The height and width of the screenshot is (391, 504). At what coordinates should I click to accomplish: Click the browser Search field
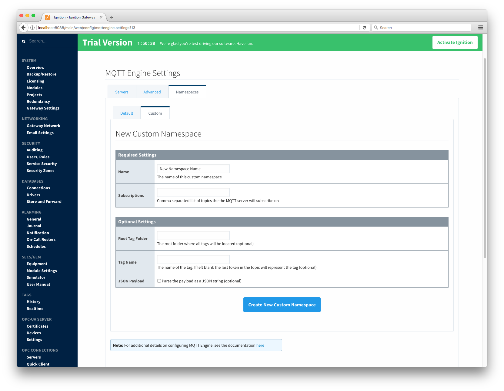(421, 28)
